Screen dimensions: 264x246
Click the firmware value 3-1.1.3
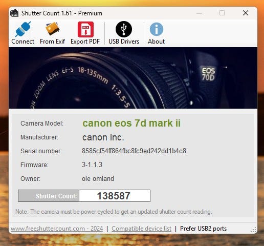[x=92, y=165]
